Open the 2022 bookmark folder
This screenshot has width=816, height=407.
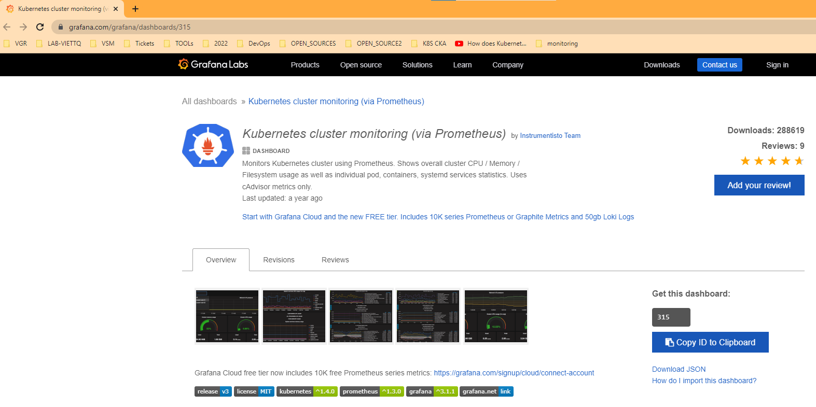pos(215,44)
